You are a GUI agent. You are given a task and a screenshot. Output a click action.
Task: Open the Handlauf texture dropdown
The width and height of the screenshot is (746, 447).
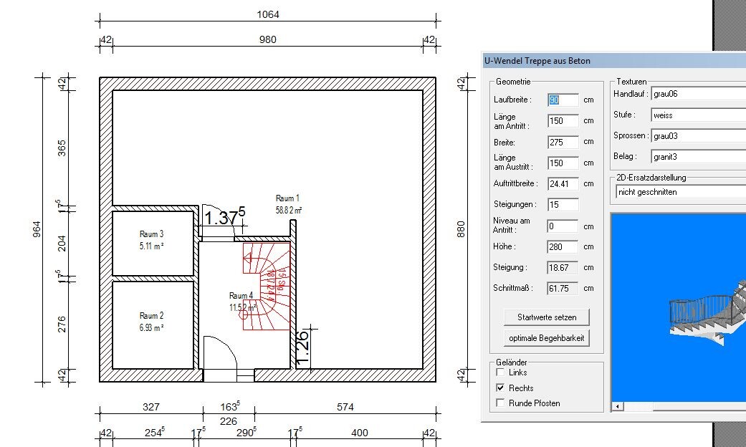coord(697,94)
